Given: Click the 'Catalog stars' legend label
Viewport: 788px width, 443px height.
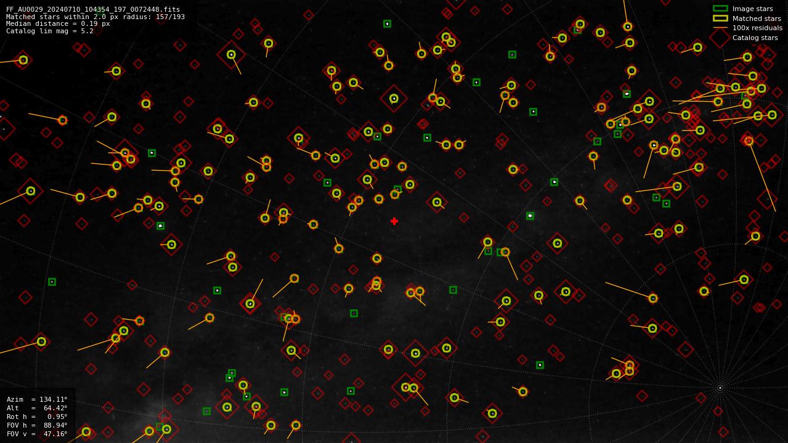Looking at the screenshot, I should (755, 38).
